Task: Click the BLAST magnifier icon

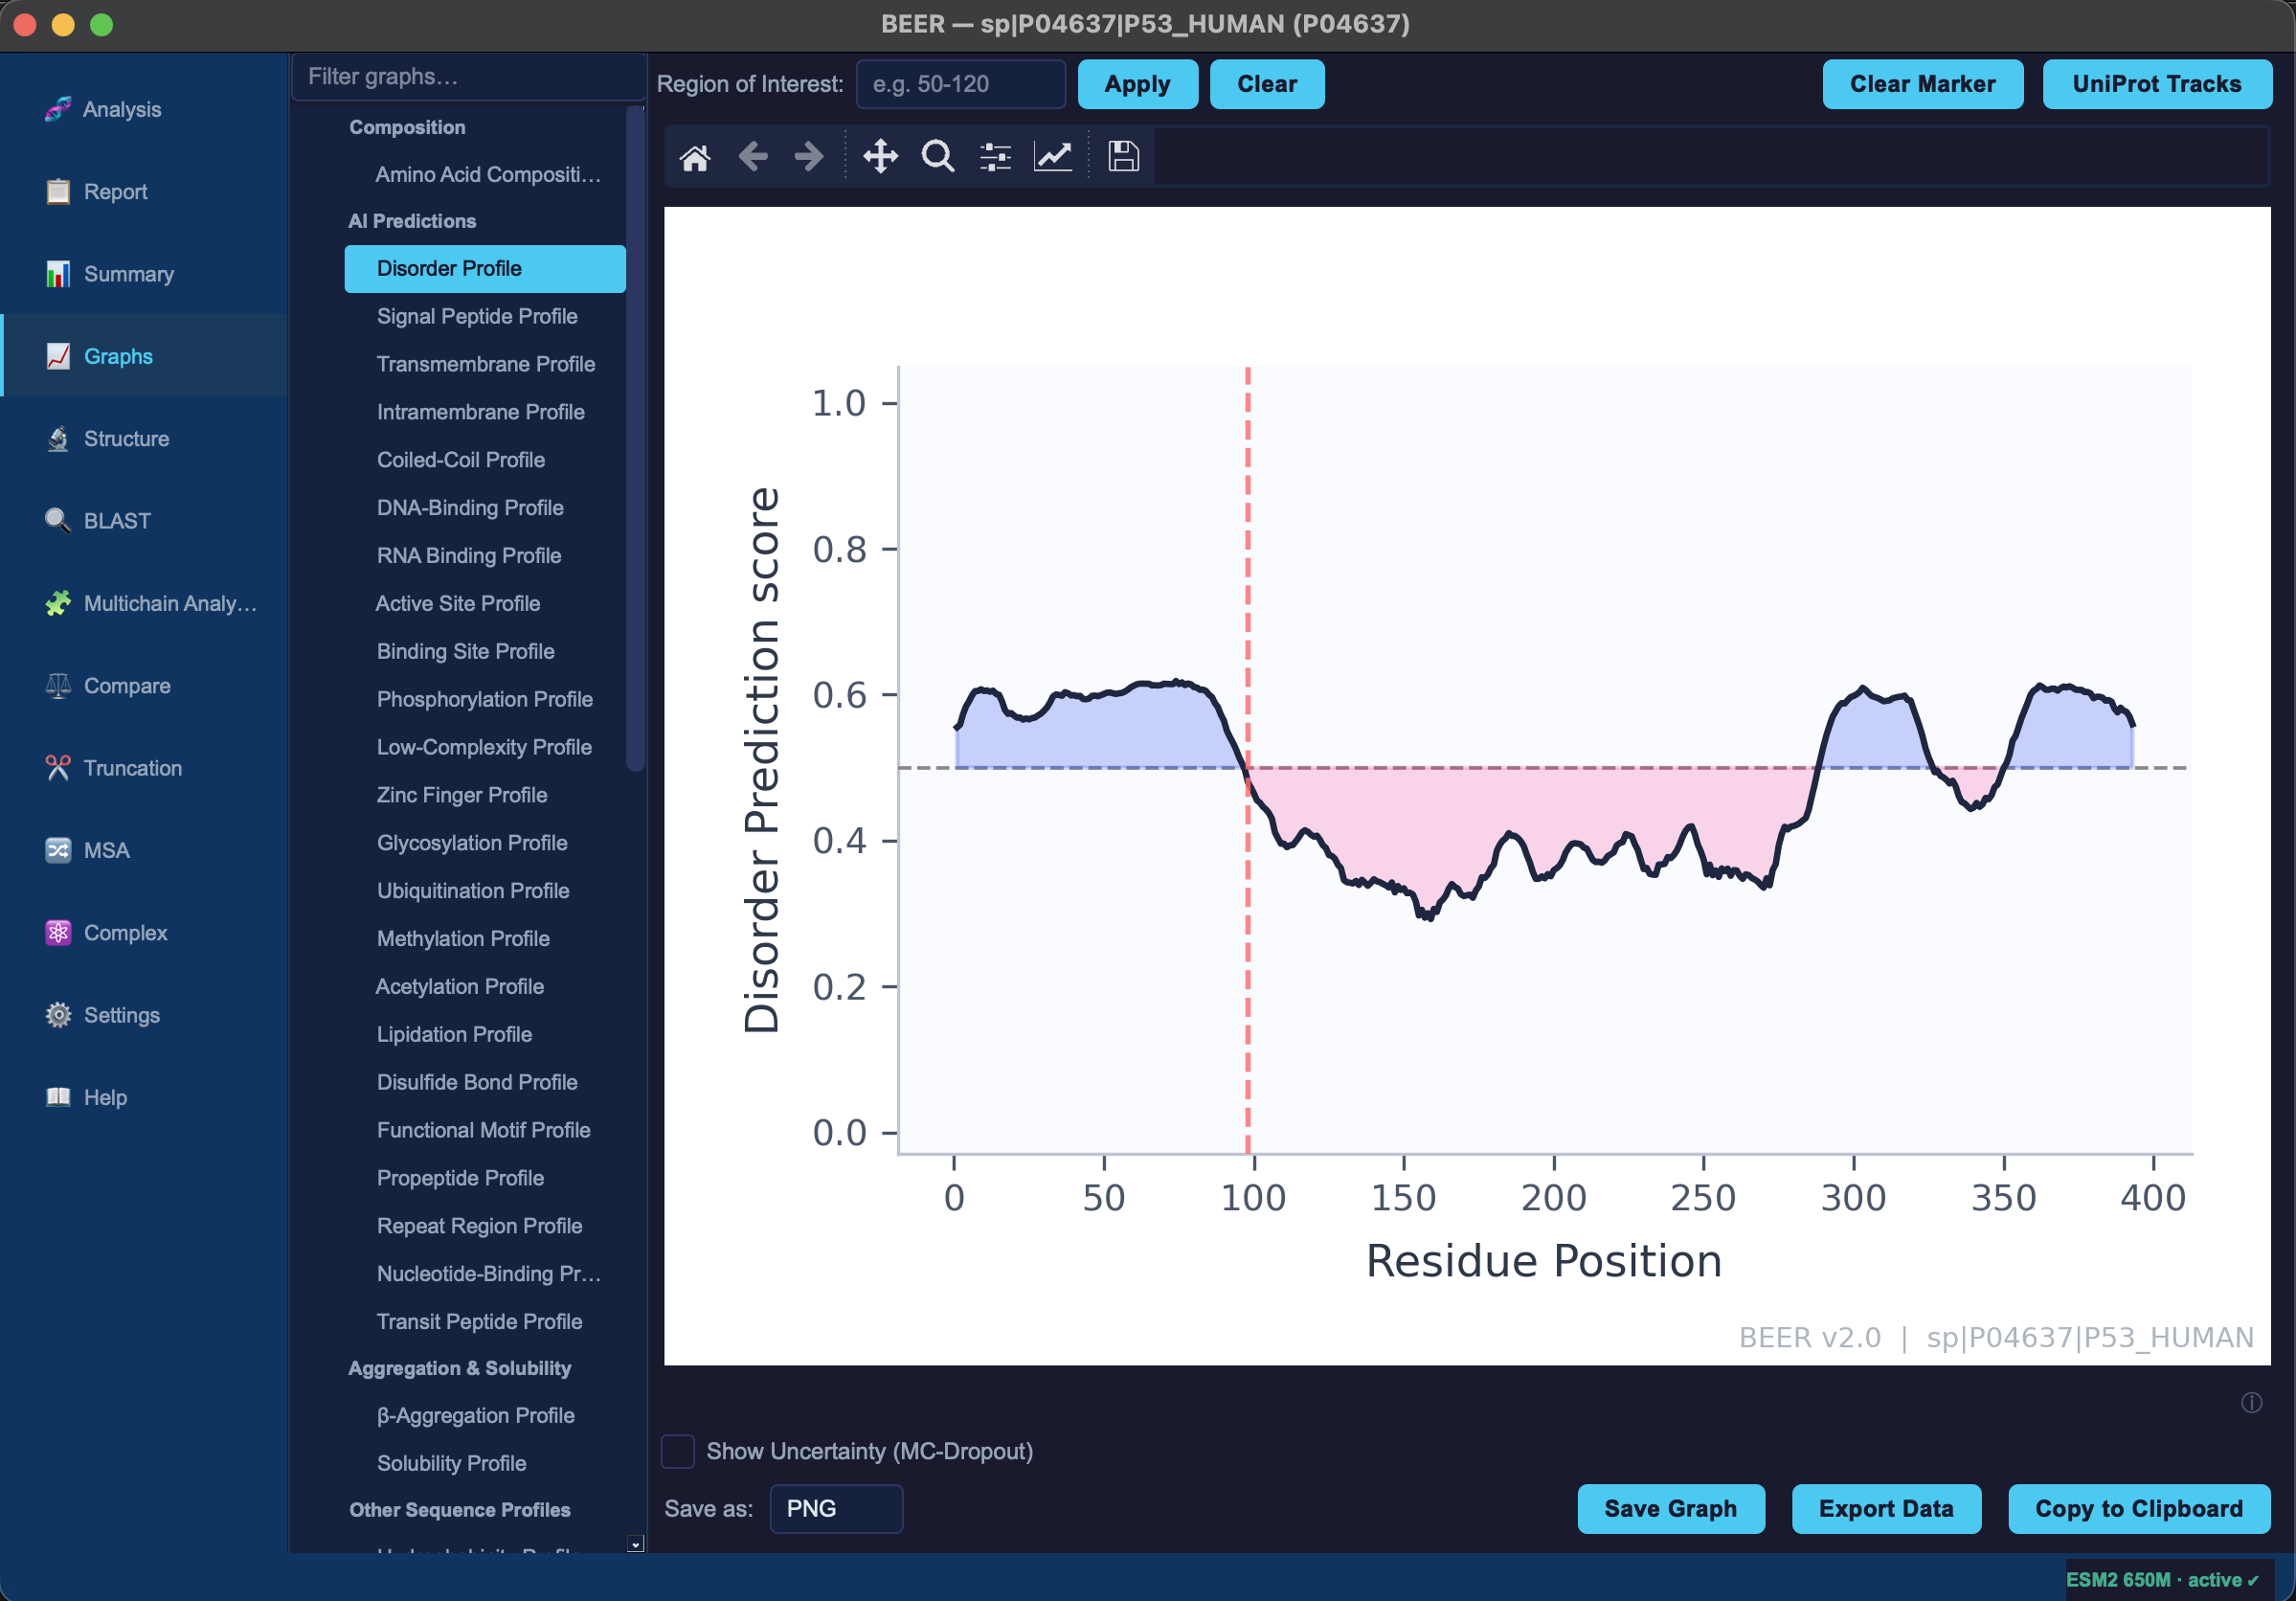Action: pos(58,521)
